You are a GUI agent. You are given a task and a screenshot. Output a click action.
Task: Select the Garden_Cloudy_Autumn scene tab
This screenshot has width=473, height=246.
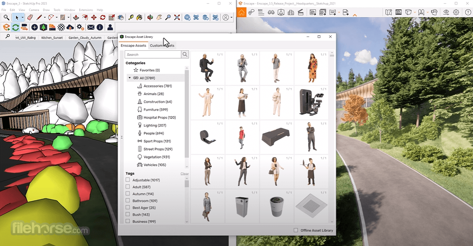pos(85,38)
